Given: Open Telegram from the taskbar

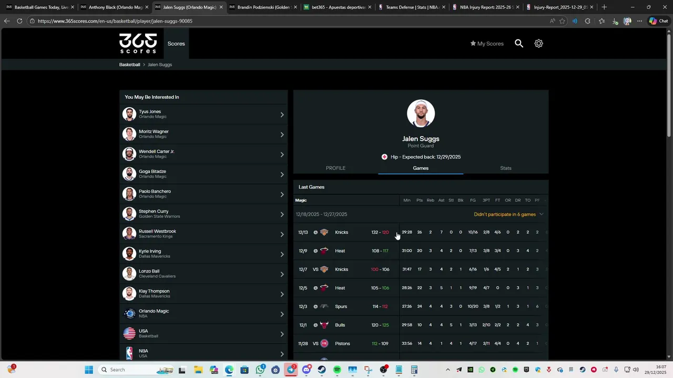Looking at the screenshot, I should 291,370.
